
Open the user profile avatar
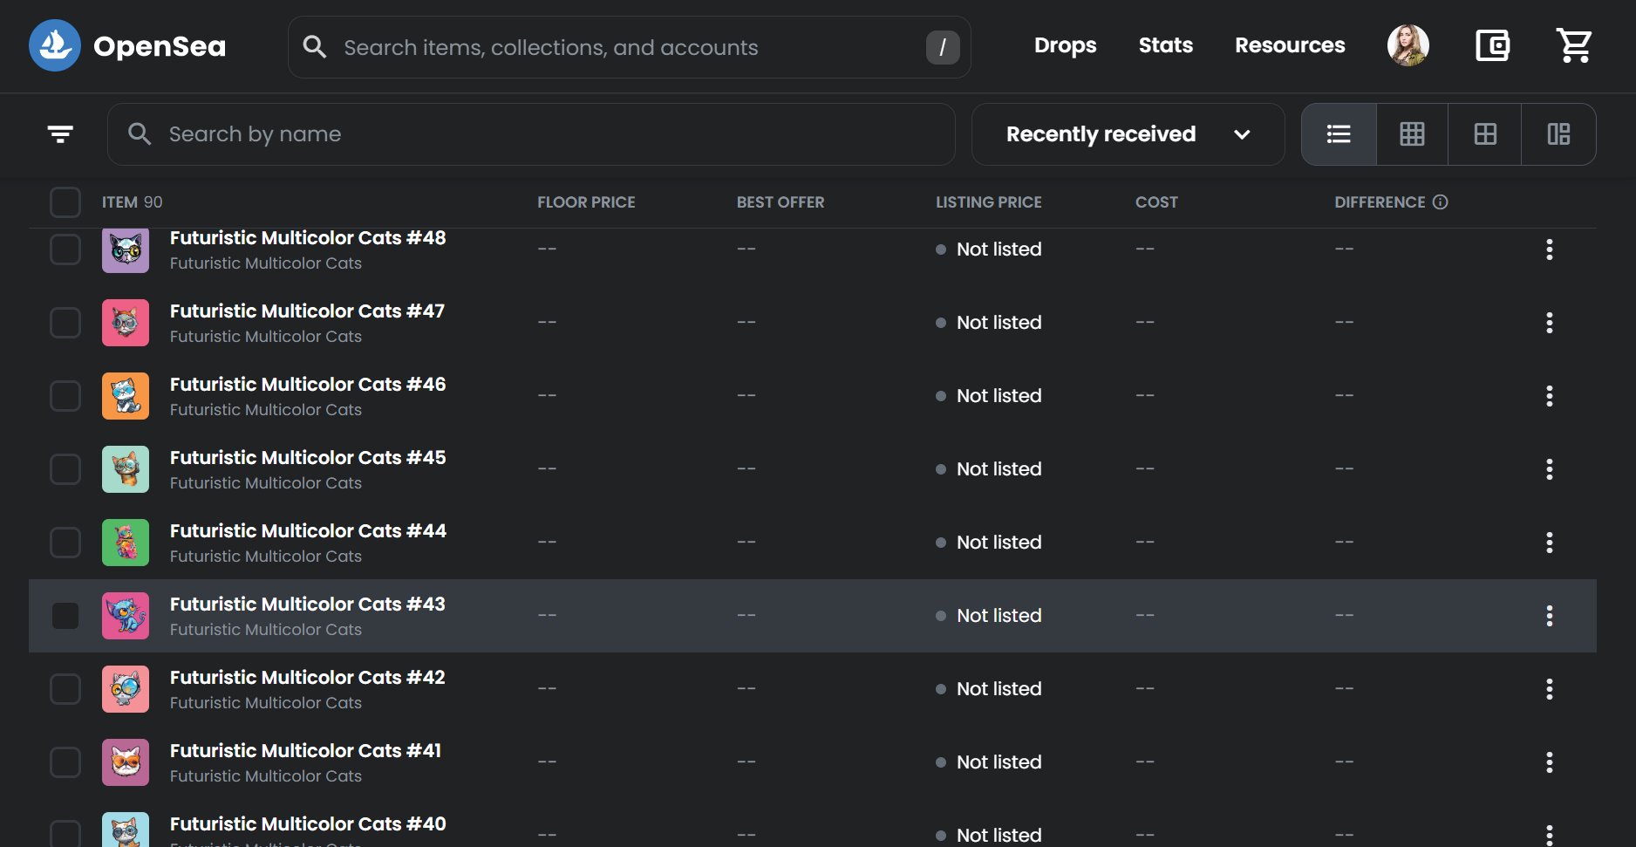[x=1408, y=45]
